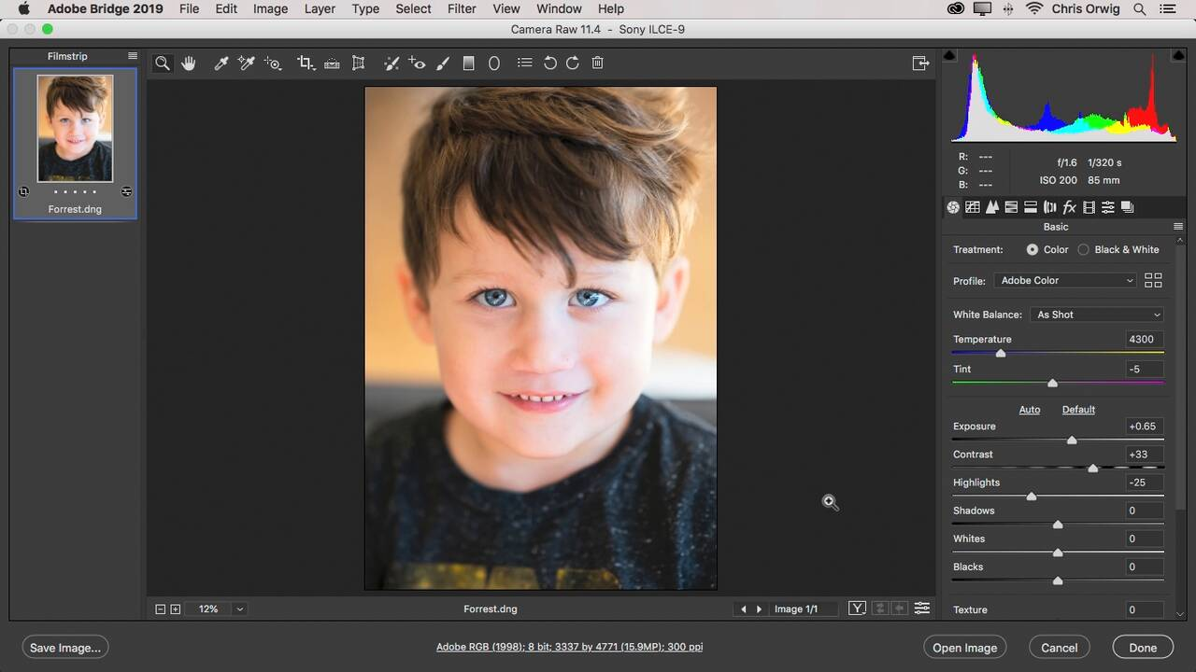Click the Exposure slider handle
The width and height of the screenshot is (1196, 672).
click(x=1072, y=440)
